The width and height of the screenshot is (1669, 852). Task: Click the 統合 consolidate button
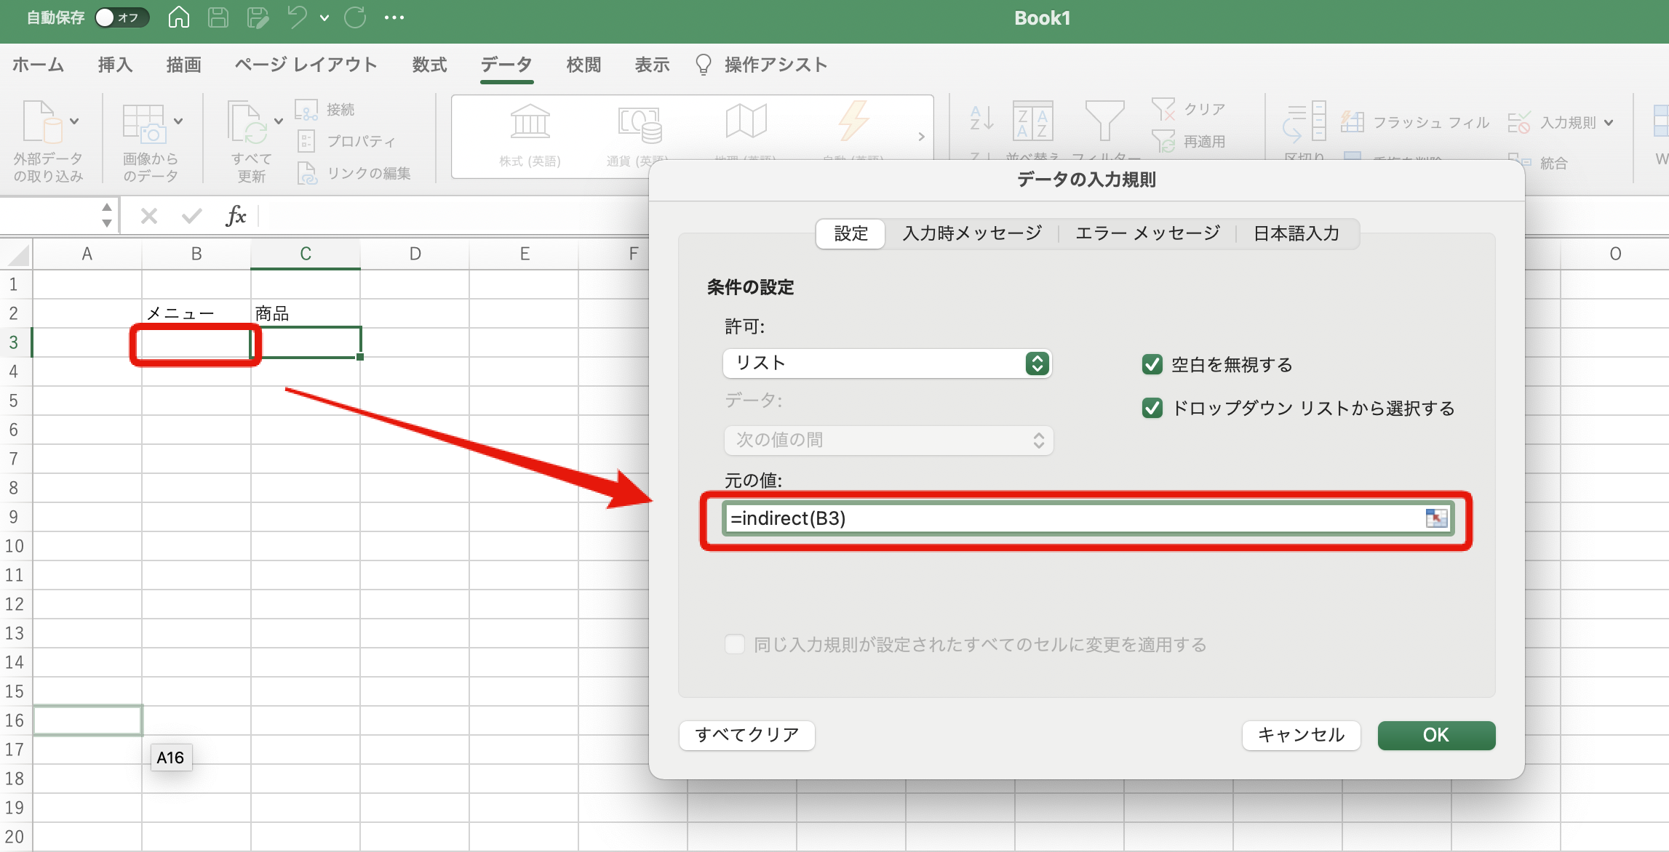point(1537,163)
